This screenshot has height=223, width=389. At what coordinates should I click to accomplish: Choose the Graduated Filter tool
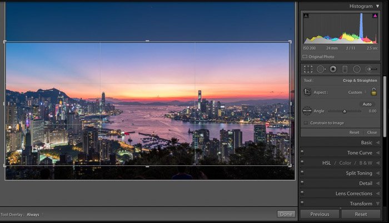pyautogui.click(x=345, y=69)
